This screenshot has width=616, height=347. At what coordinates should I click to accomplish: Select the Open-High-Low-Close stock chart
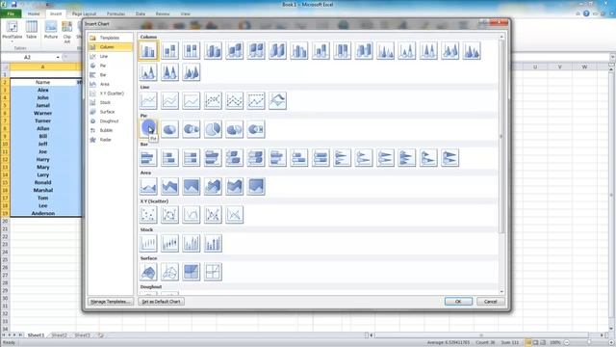169,243
